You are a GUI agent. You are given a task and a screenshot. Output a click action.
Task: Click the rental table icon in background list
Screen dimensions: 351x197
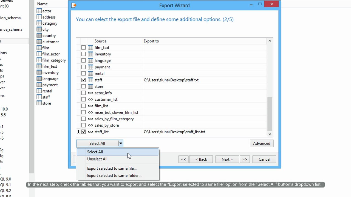click(39, 91)
